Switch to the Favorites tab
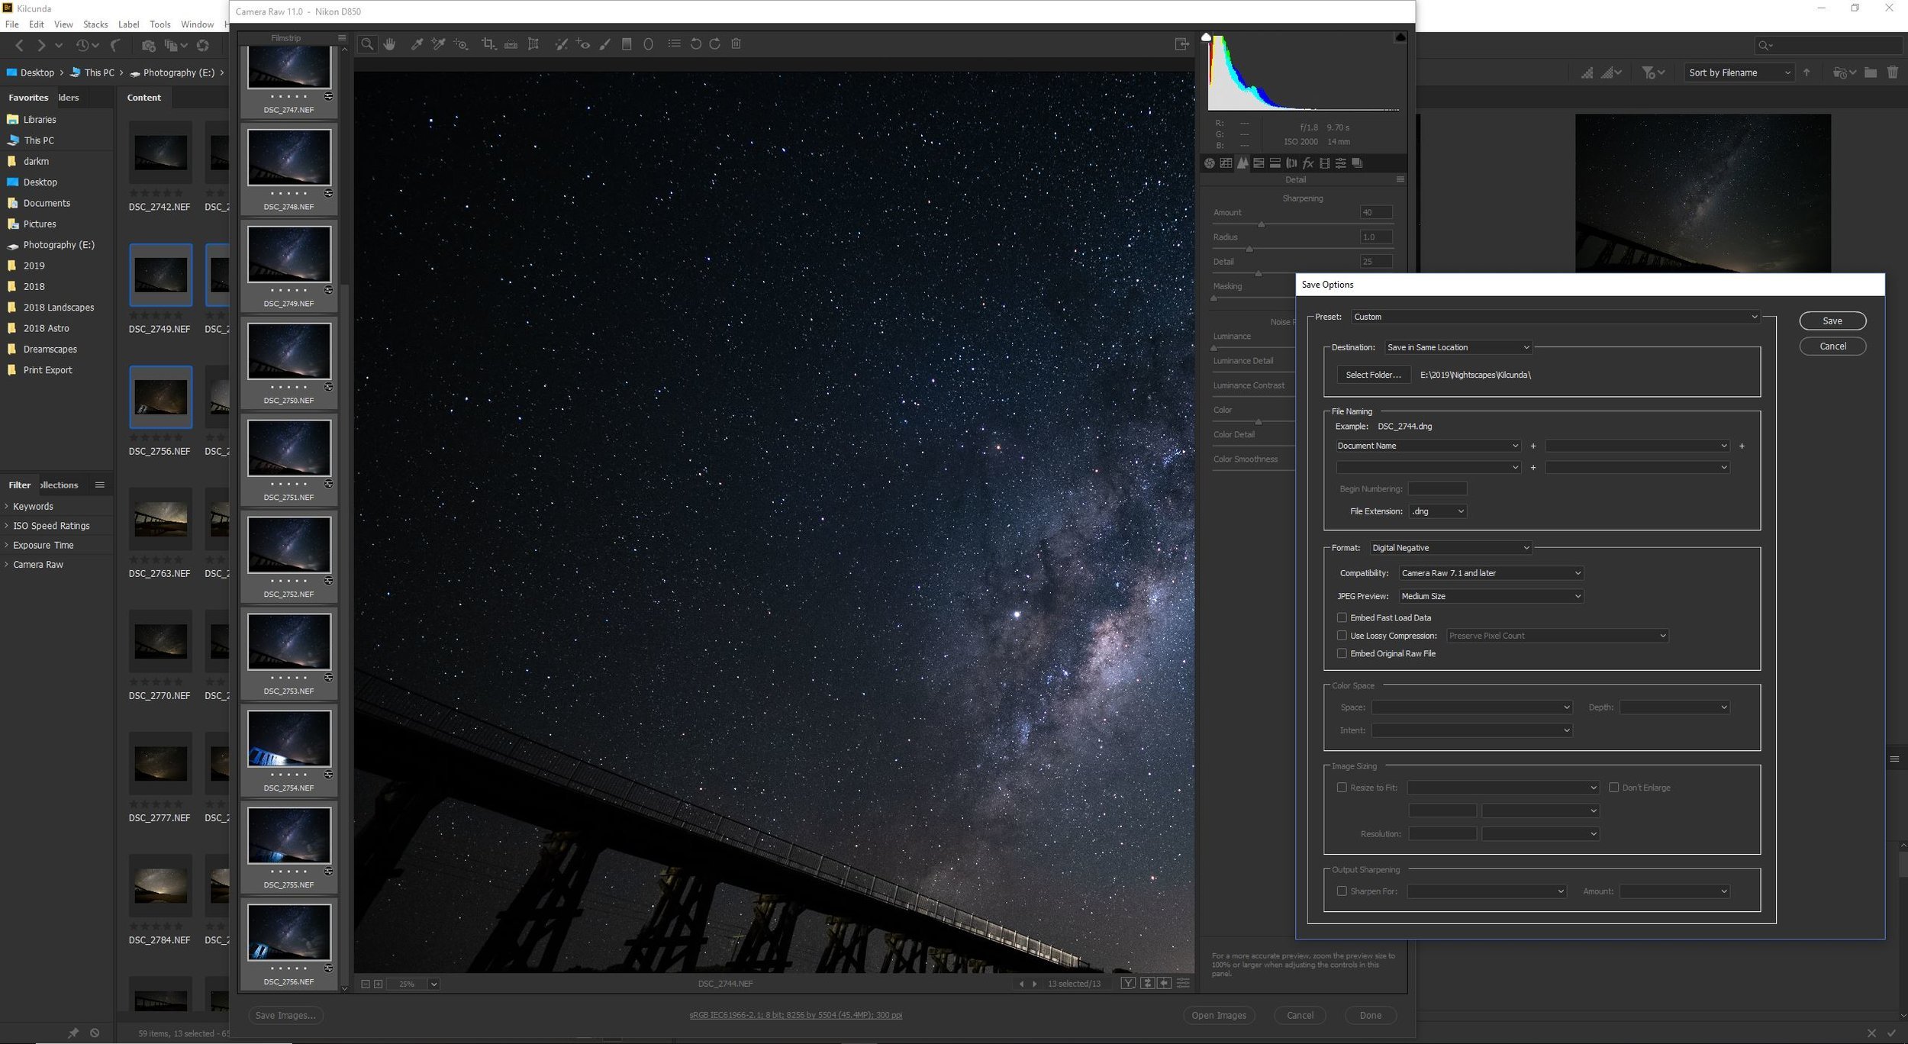Image resolution: width=1908 pixels, height=1044 pixels. click(28, 98)
